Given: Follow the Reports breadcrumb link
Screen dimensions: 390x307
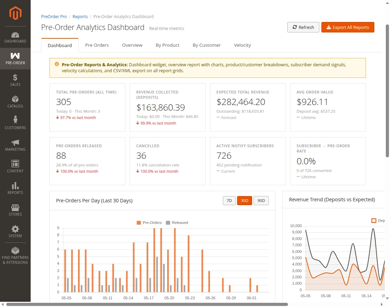Looking at the screenshot, I should (x=80, y=16).
